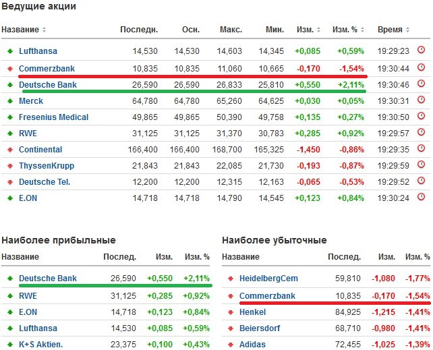The height and width of the screenshot is (350, 433).
Task: Select RWE in the Наиболее прибыльные list
Action: pos(28,295)
